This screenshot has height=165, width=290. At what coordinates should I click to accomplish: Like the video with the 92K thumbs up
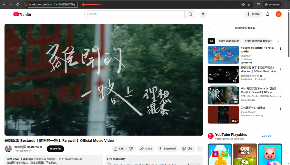[119, 149]
